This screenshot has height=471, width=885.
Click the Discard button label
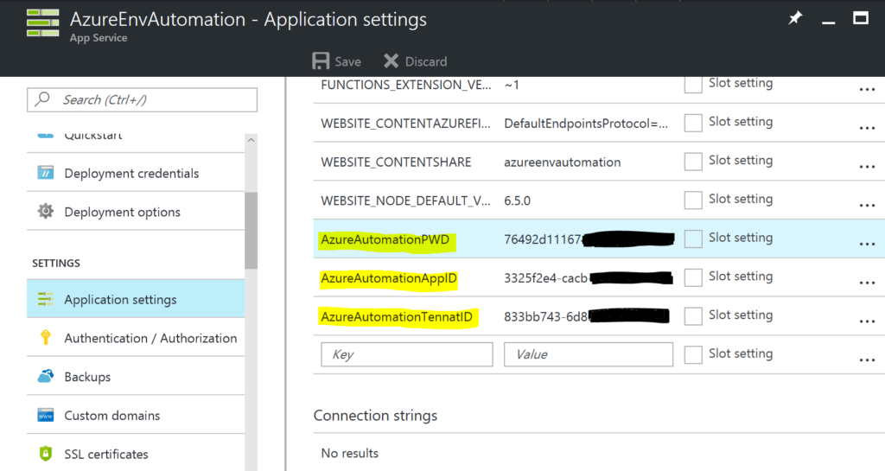426,61
